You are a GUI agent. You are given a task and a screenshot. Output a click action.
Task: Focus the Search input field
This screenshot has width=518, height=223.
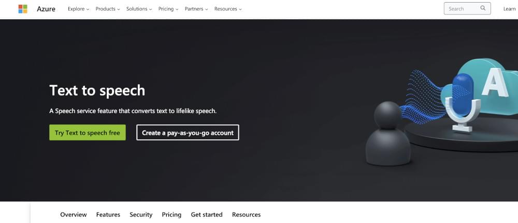click(467, 9)
